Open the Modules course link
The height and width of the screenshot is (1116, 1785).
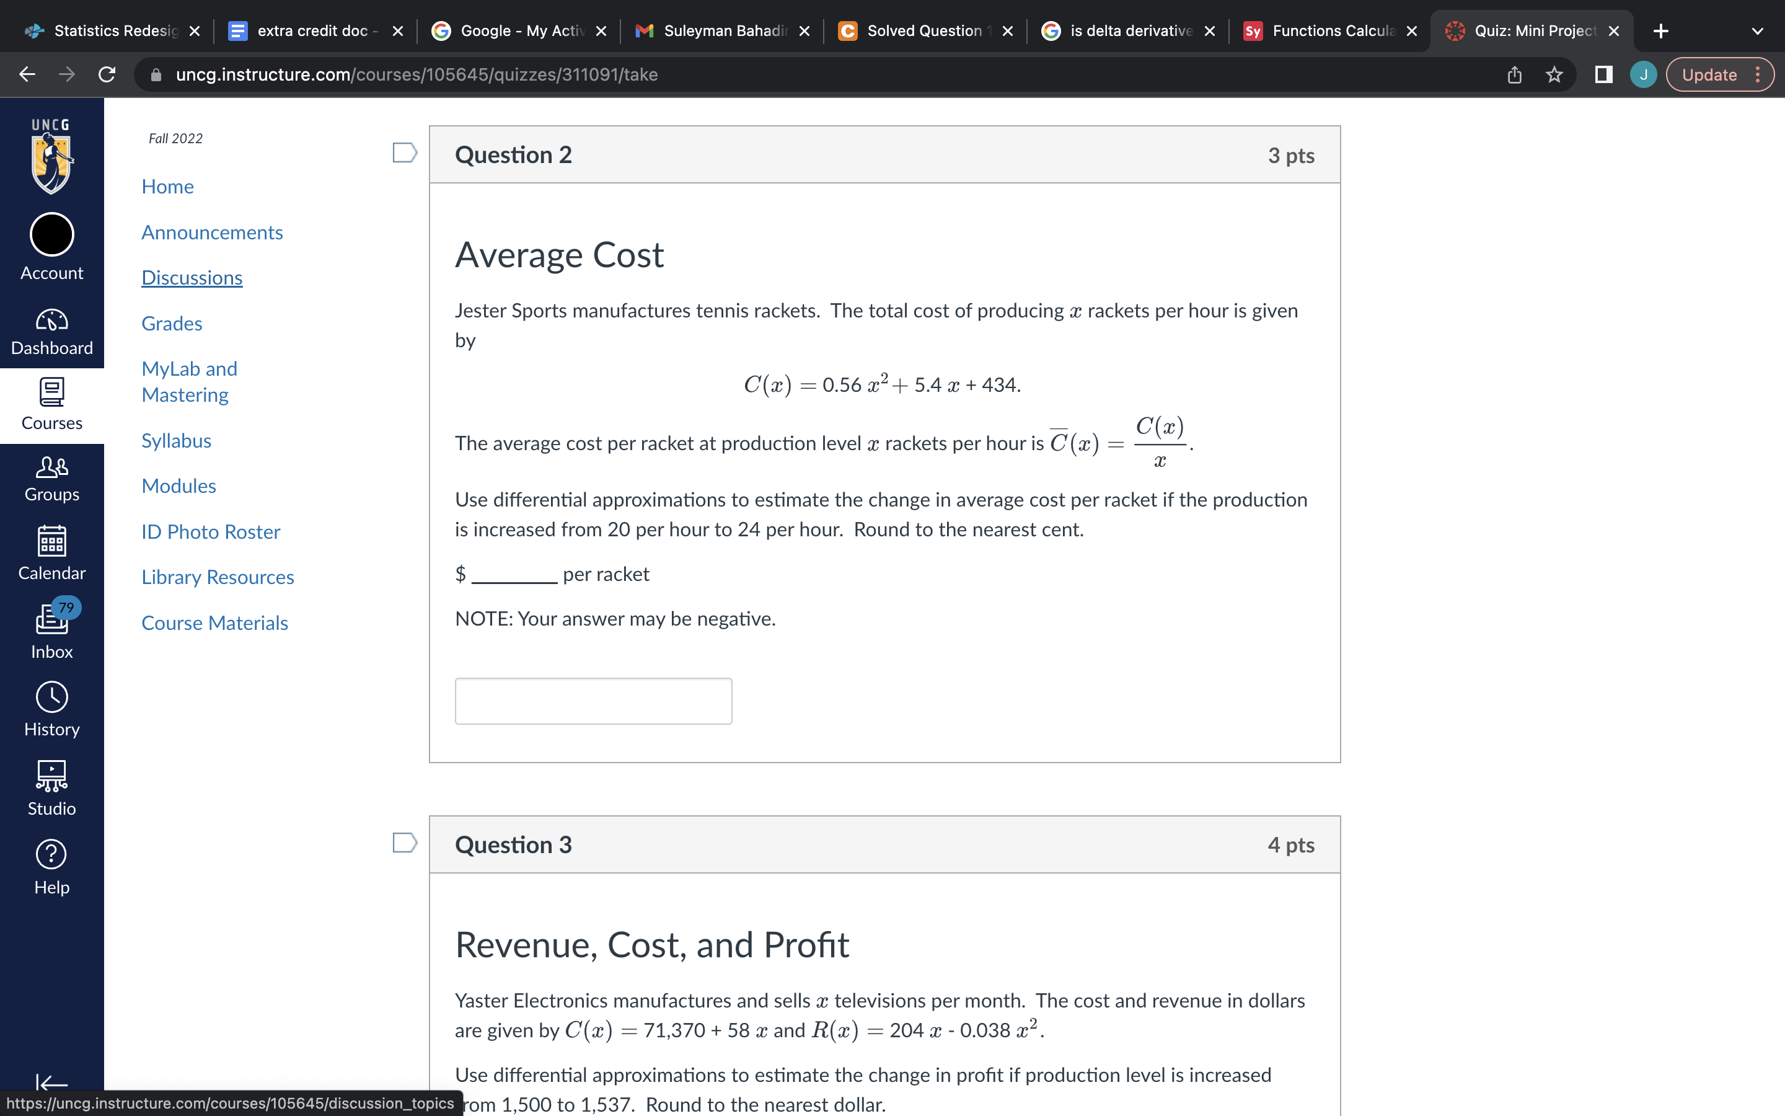(178, 485)
